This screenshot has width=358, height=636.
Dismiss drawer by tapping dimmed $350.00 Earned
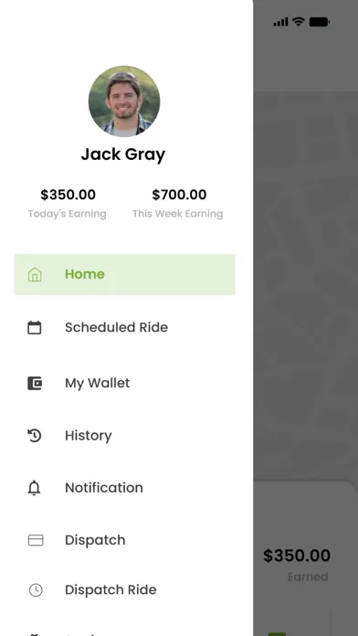pos(297,564)
